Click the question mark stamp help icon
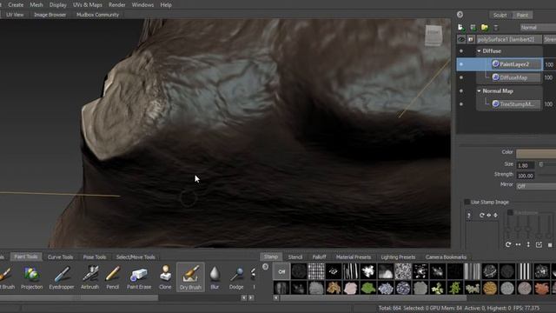Screen dimensions: 556x313 point(469,216)
